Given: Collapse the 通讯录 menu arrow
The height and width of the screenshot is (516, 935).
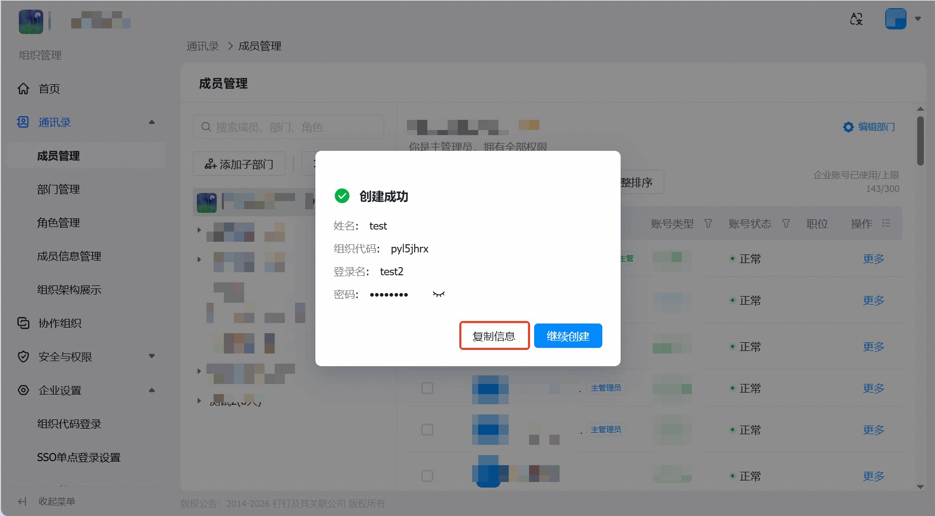Looking at the screenshot, I should [152, 122].
